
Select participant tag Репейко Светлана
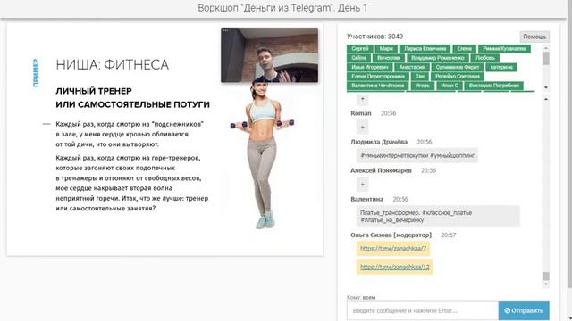(x=457, y=77)
